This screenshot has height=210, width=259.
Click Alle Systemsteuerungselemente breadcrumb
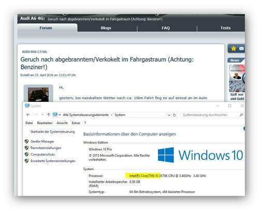85,115
